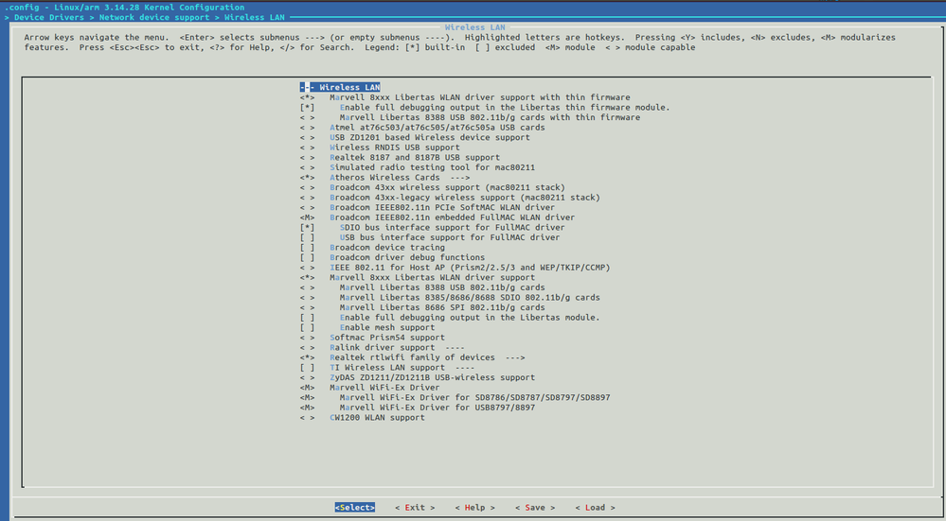This screenshot has width=946, height=521.
Task: Select Marvell 8xxx Libertas WLAN driver support
Action: (x=418, y=278)
